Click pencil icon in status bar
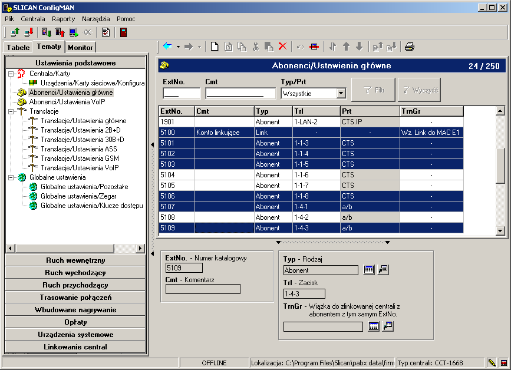This screenshot has height=370, width=511. pyautogui.click(x=492, y=362)
